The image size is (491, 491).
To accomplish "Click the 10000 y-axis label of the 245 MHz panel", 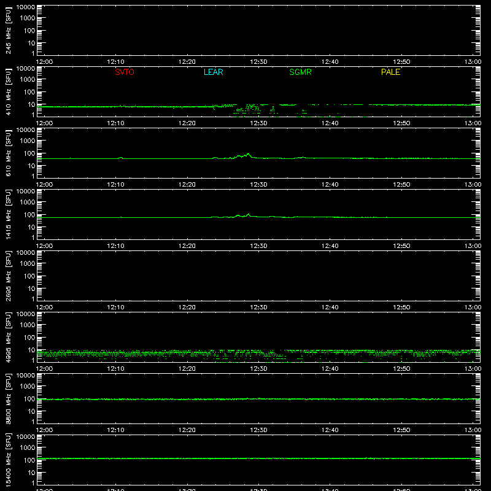I will 26,7.
